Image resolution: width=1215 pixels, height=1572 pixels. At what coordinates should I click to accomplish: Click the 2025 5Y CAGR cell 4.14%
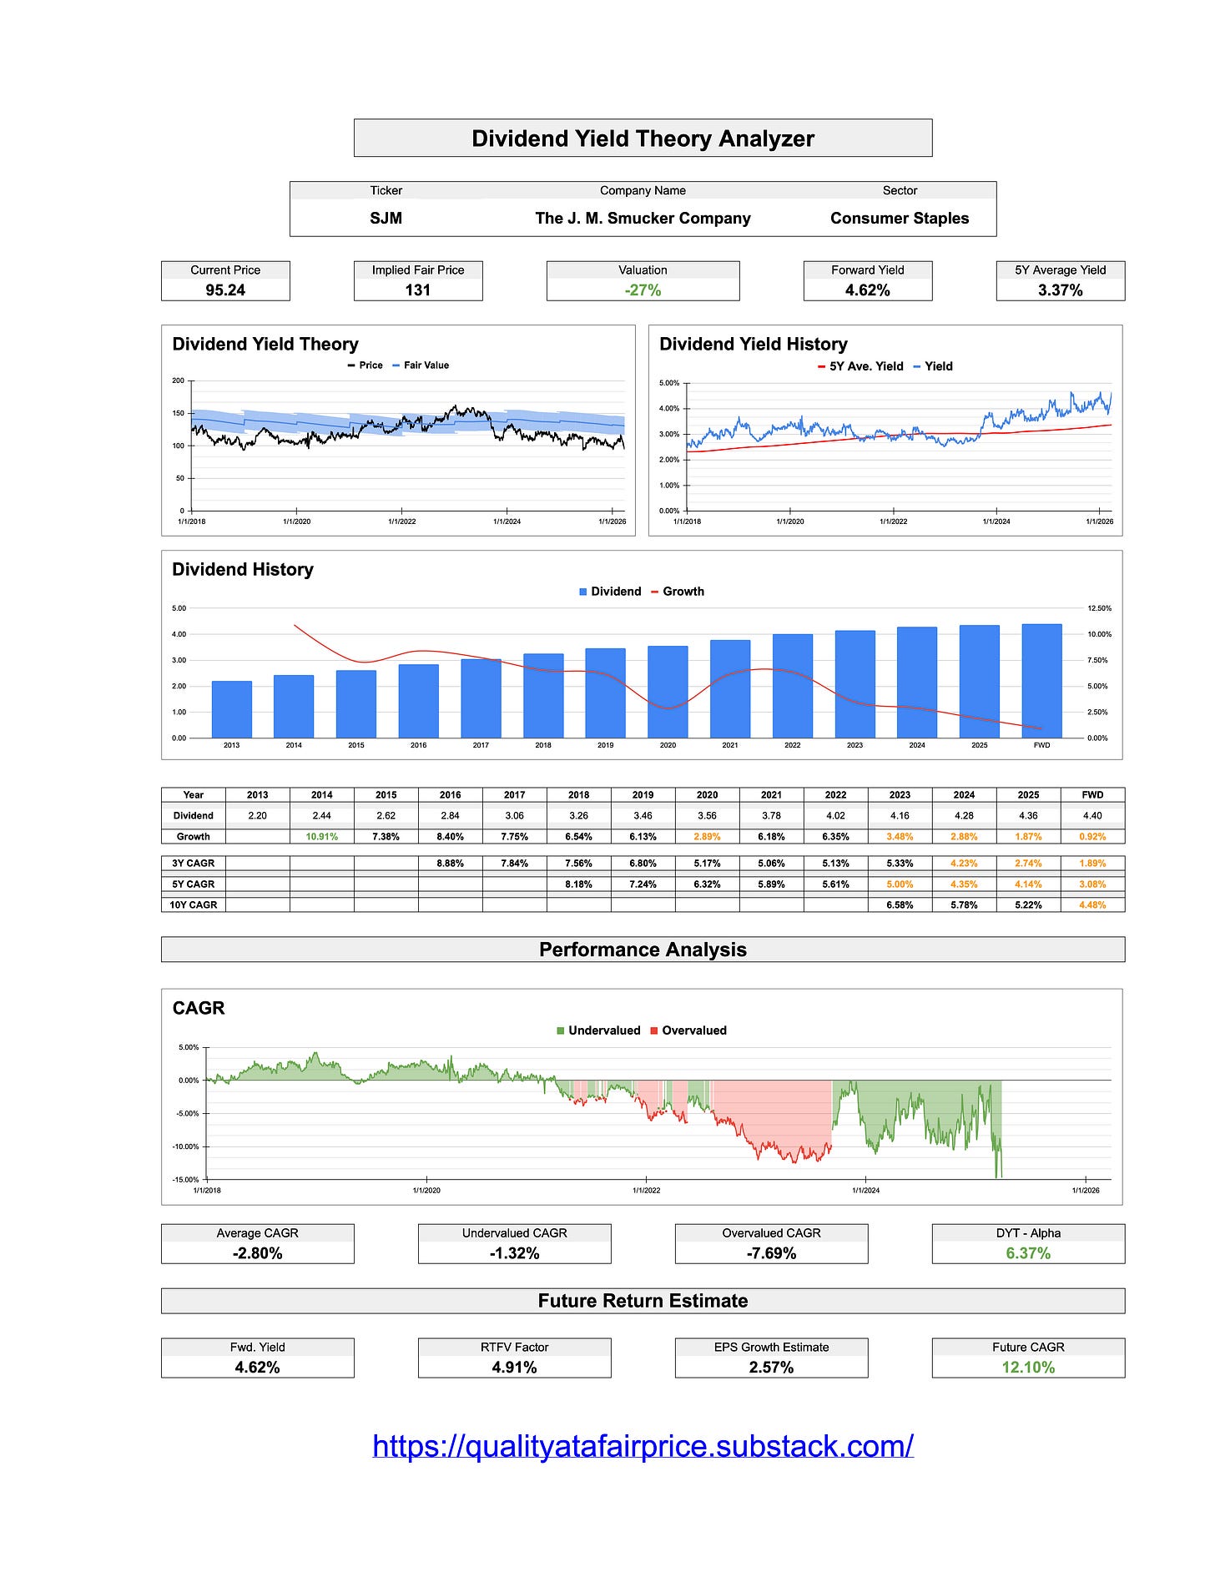1028,884
